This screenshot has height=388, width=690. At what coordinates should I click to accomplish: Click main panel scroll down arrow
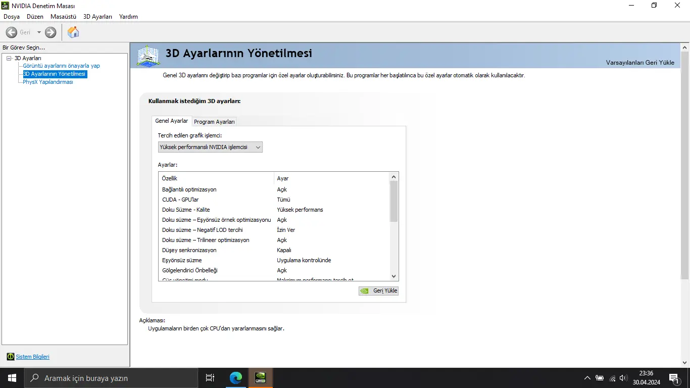[685, 363]
